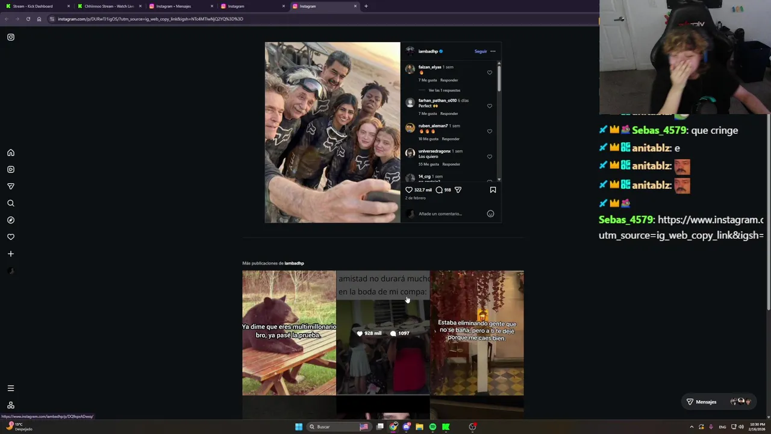
Task: Create new post with plus icon
Action: 11,254
